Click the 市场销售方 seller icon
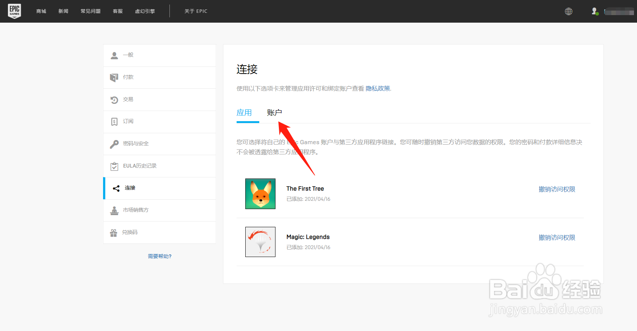Image resolution: width=637 pixels, height=331 pixels. [114, 211]
